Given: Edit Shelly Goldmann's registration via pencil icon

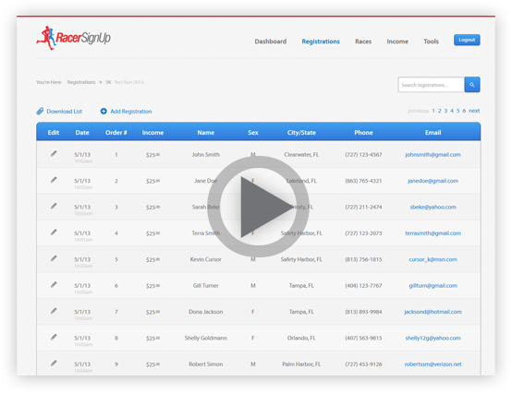Looking at the screenshot, I should (54, 337).
